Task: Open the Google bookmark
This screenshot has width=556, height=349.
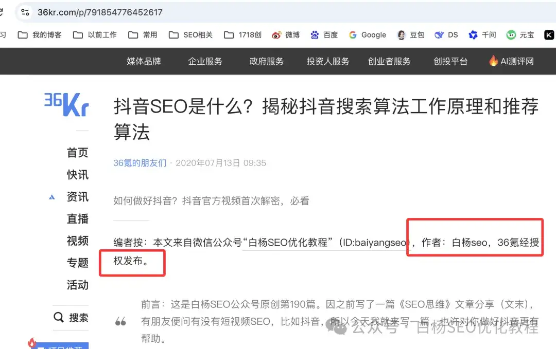Action: (x=368, y=34)
